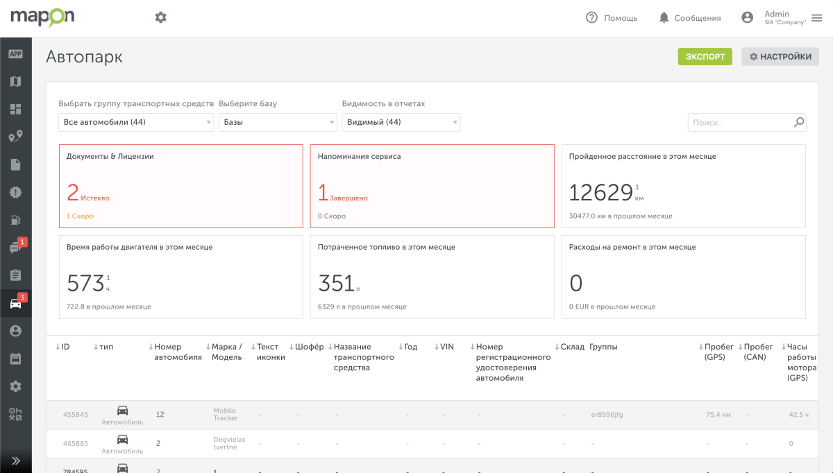
Task: Expand the sidebar with double-arrow icon
Action: pyautogui.click(x=15, y=461)
